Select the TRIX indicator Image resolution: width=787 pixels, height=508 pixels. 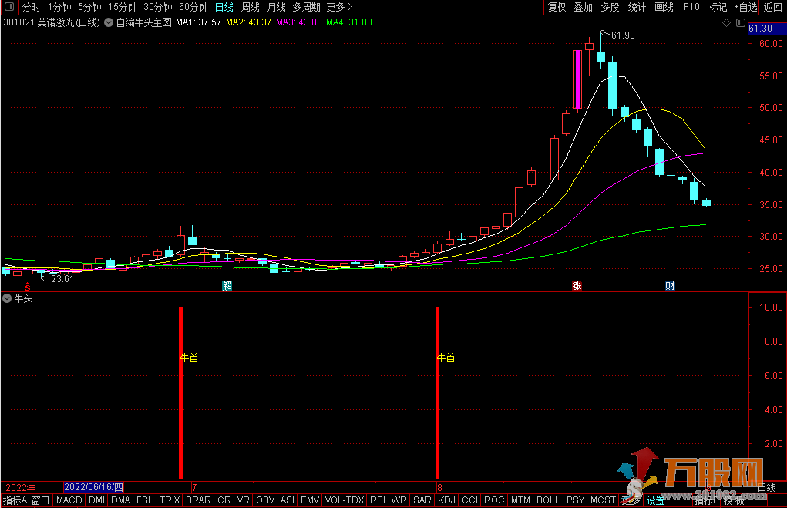170,500
